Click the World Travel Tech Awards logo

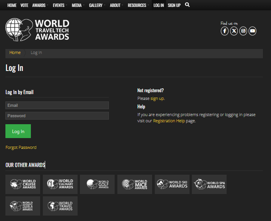click(37, 30)
